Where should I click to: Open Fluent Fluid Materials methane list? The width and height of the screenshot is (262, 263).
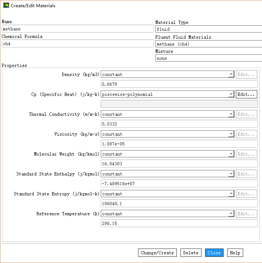(208, 44)
